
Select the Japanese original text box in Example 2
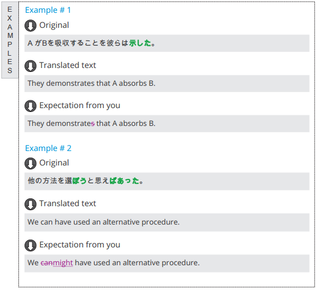click(167, 181)
